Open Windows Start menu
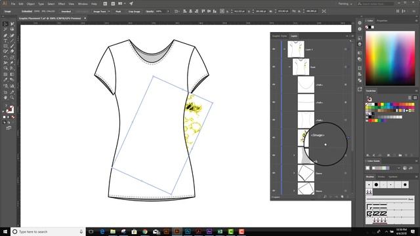This screenshot has width=420, height=236. (x=5, y=231)
